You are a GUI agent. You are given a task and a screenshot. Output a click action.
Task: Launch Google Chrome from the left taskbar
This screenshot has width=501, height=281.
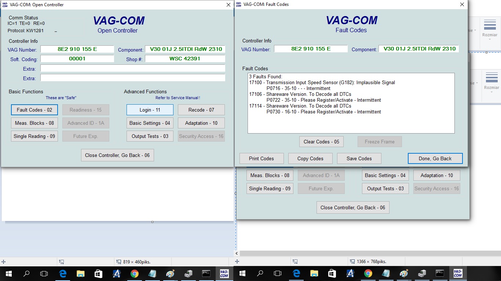tap(134, 273)
